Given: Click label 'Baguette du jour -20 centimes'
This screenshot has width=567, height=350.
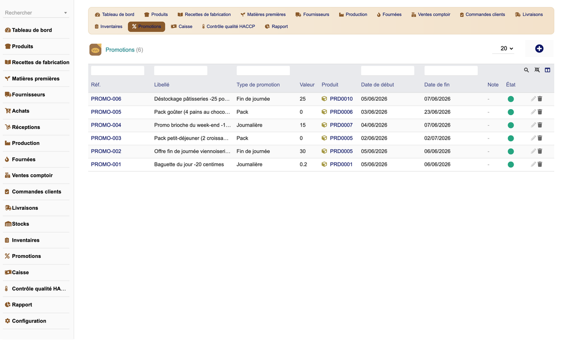Looking at the screenshot, I should pos(189,164).
